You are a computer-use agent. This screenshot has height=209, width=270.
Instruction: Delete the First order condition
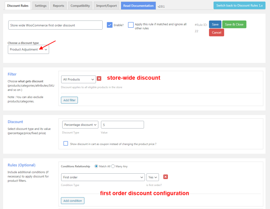click(x=165, y=177)
